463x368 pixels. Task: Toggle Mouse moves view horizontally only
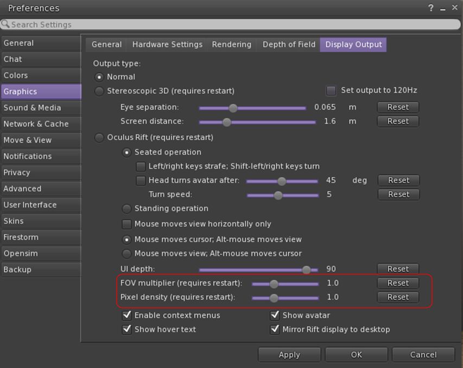126,224
